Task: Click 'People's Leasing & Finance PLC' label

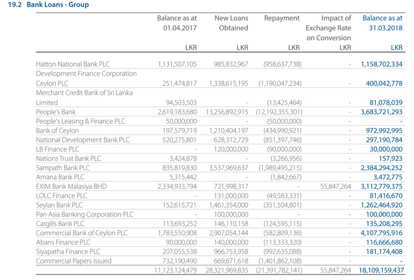Action: click(x=81, y=121)
